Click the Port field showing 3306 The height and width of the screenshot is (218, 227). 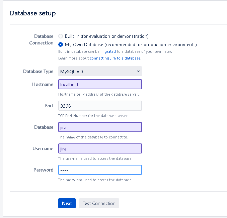pyautogui.click(x=100, y=106)
